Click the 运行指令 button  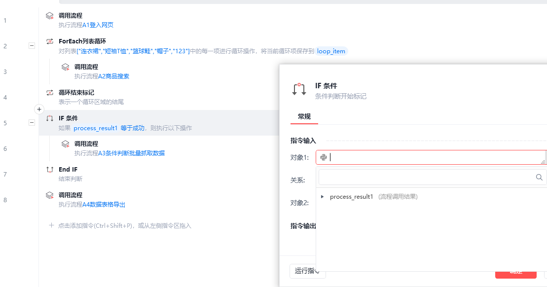[x=307, y=271]
